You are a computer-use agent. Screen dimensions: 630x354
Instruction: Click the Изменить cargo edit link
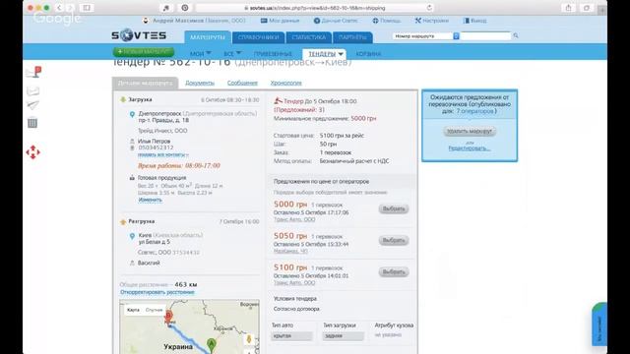click(x=151, y=200)
